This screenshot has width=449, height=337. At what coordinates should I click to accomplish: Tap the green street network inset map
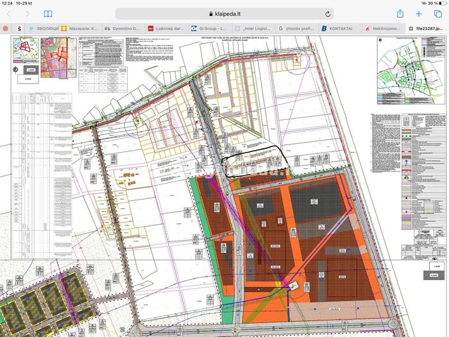click(x=411, y=71)
